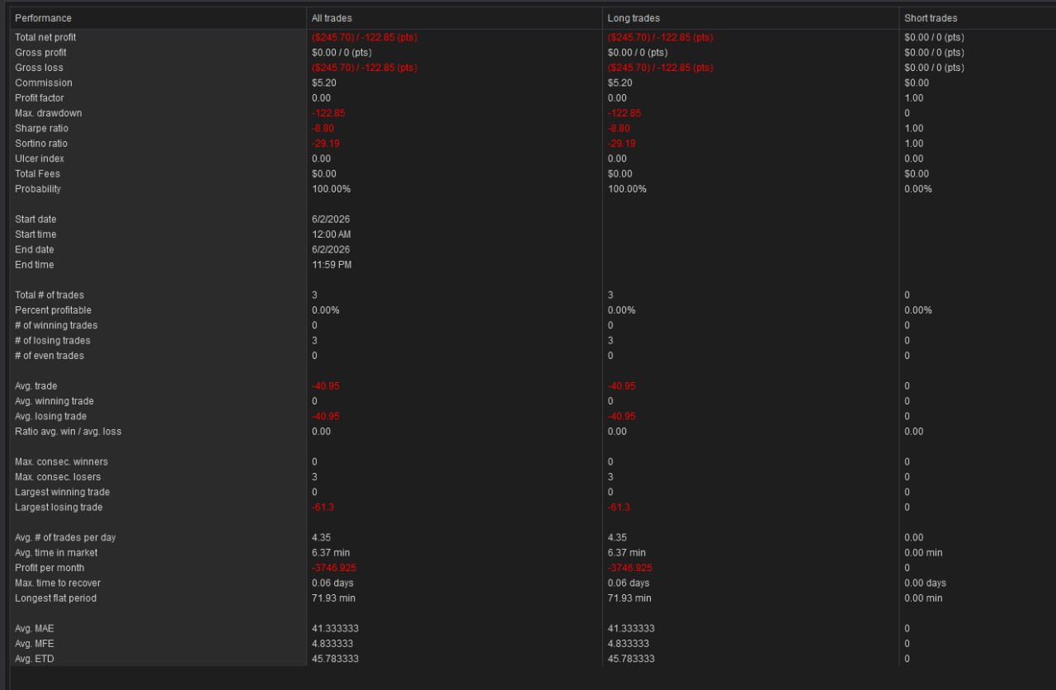Select the Max. time to recover label
The image size is (1056, 690).
click(x=58, y=583)
